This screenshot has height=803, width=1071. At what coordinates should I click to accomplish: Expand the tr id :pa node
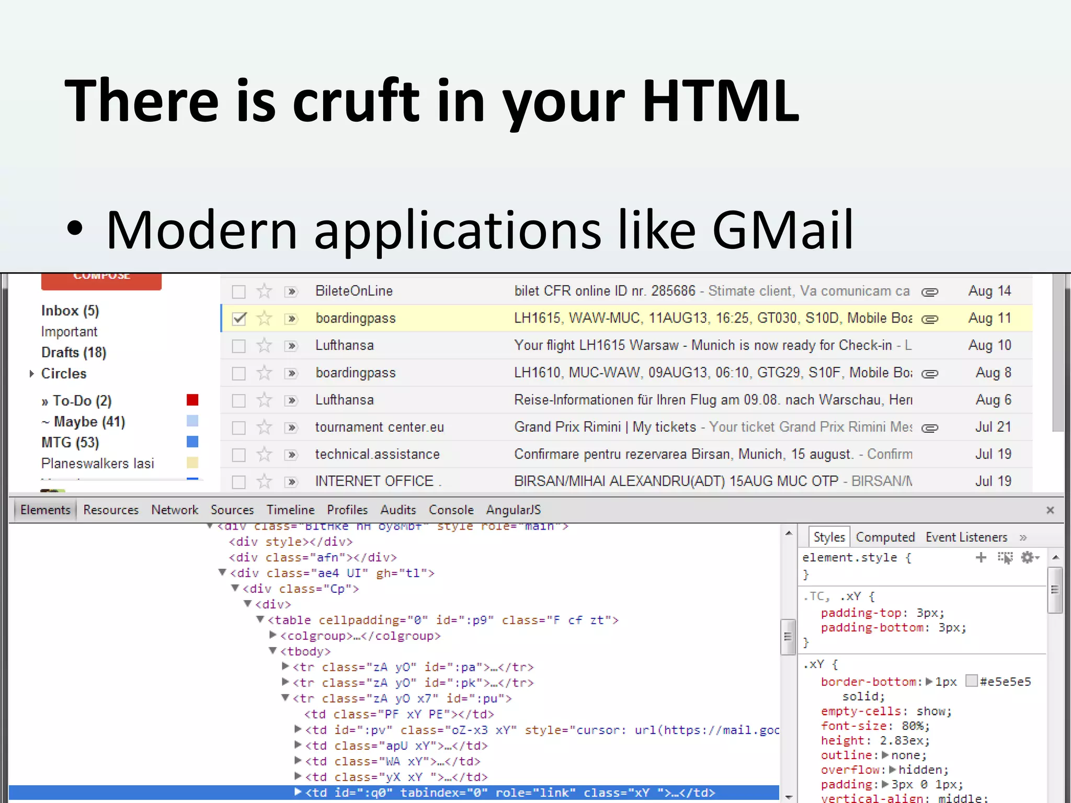pyautogui.click(x=285, y=667)
